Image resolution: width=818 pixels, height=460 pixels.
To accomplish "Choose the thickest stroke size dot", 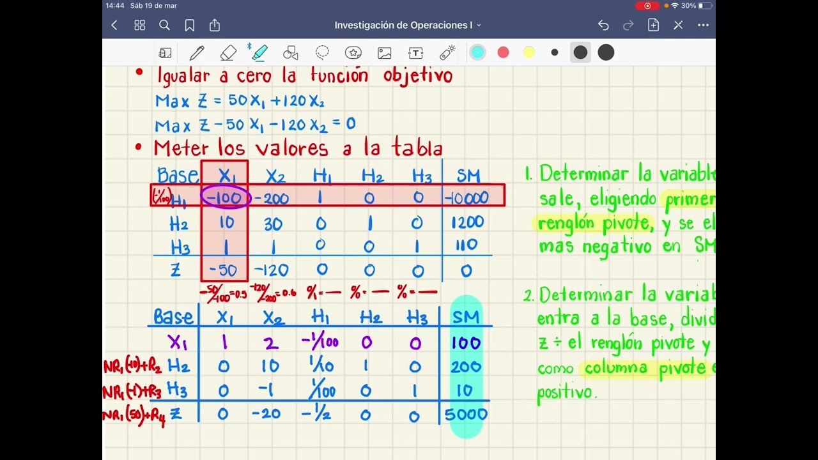I will [x=606, y=52].
